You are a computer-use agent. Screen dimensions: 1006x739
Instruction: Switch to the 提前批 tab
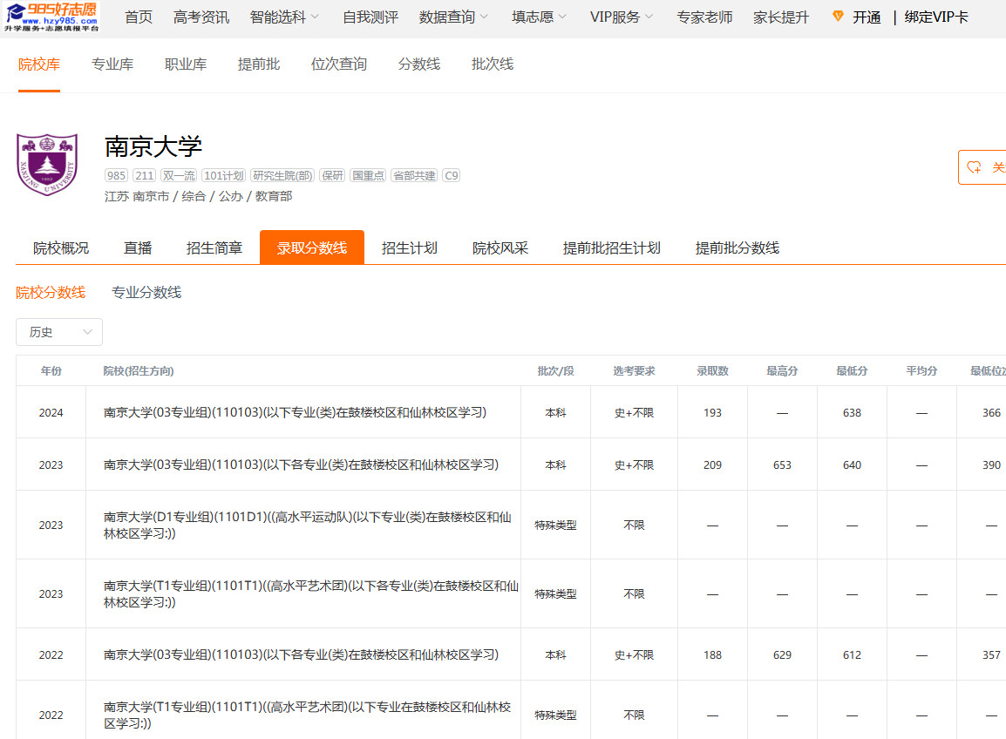pos(259,64)
